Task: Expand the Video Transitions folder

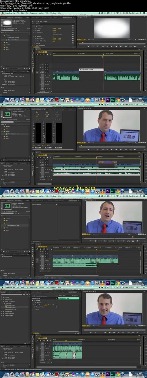Action: click(x=1, y=313)
